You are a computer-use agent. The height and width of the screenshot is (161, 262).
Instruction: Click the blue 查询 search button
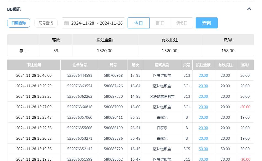[x=206, y=23]
